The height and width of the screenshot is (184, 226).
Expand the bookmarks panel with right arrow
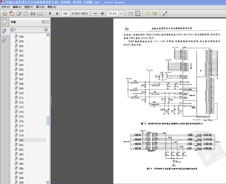point(48,22)
